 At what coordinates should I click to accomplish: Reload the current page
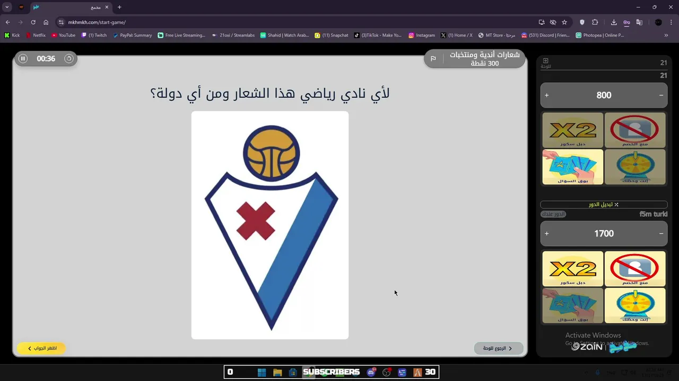pyautogui.click(x=33, y=22)
